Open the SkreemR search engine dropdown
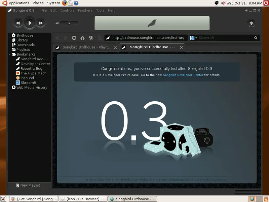The image size is (269, 202). click(194, 38)
